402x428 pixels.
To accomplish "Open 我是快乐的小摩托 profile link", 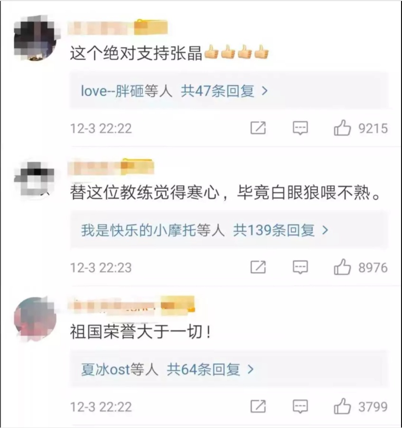I will (138, 230).
